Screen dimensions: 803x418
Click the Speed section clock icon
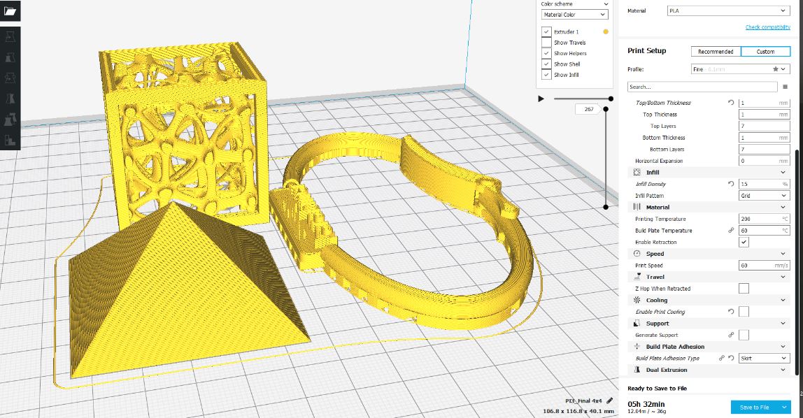click(637, 254)
